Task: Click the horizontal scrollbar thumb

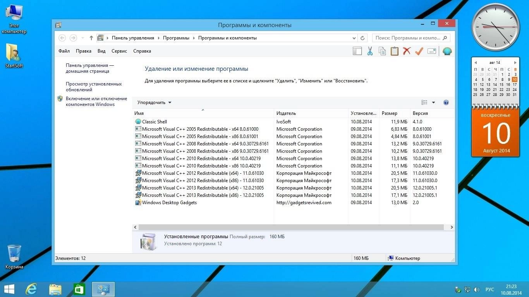Action: click(x=291, y=227)
